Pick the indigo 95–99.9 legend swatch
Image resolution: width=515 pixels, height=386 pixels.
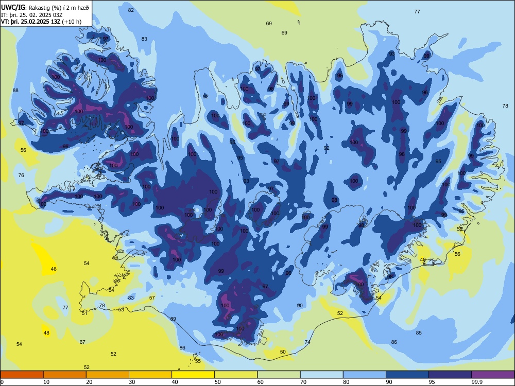[x=450, y=375]
